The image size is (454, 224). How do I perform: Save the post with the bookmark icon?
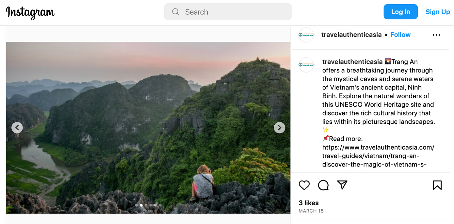click(437, 185)
